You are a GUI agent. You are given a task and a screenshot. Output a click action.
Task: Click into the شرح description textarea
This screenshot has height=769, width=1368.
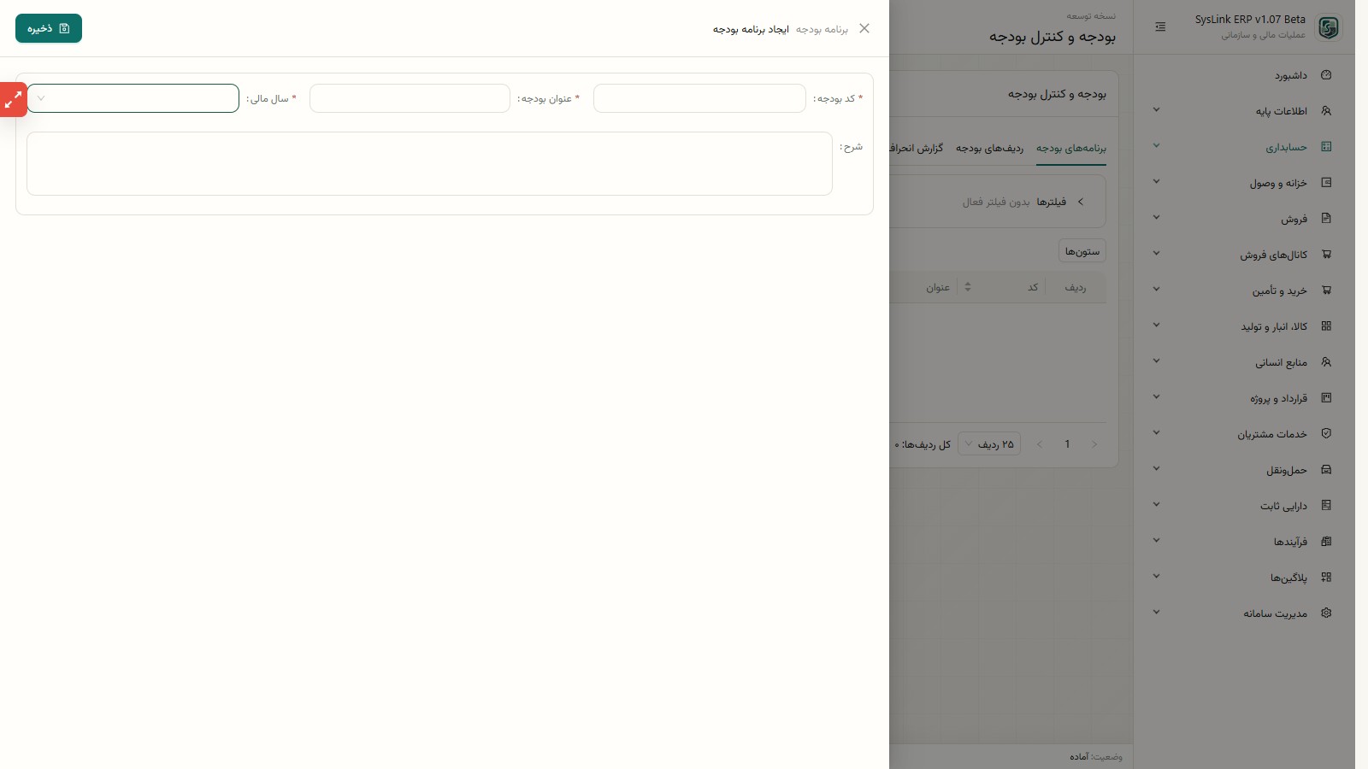click(429, 163)
